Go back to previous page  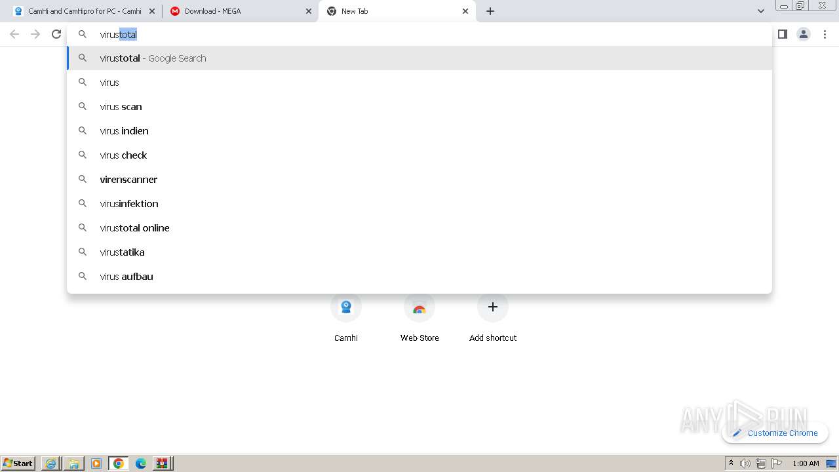(x=14, y=34)
